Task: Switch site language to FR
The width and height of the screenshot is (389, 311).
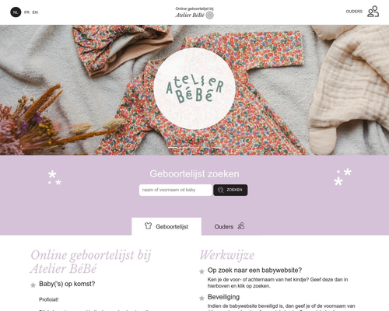Action: [26, 12]
